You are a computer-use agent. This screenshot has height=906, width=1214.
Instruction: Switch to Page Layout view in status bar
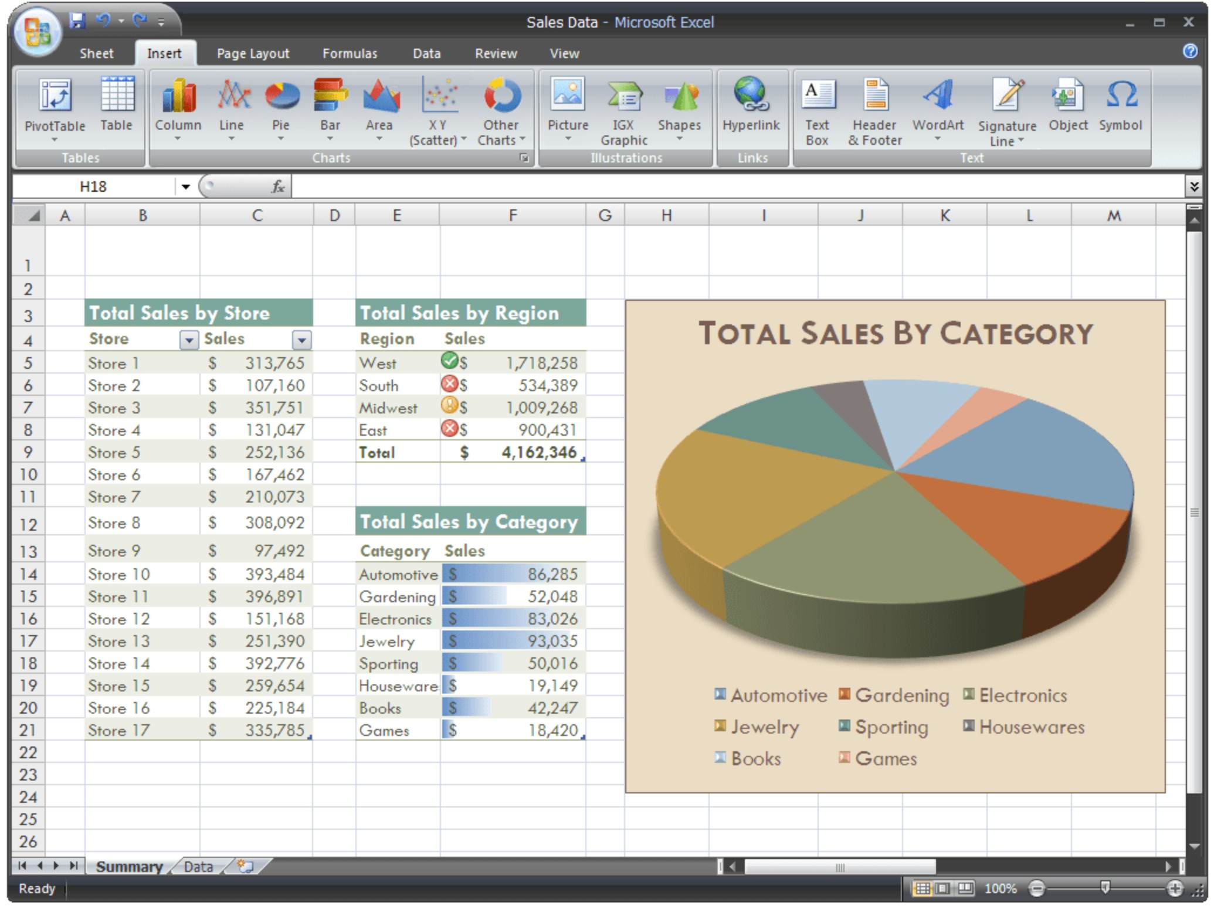[942, 888]
